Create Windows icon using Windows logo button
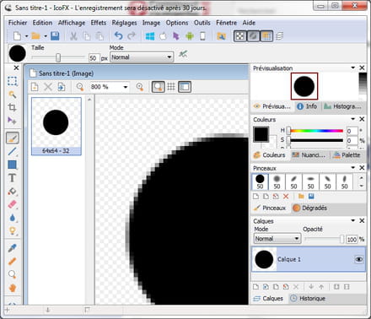The width and height of the screenshot is (371, 319). 150,36
